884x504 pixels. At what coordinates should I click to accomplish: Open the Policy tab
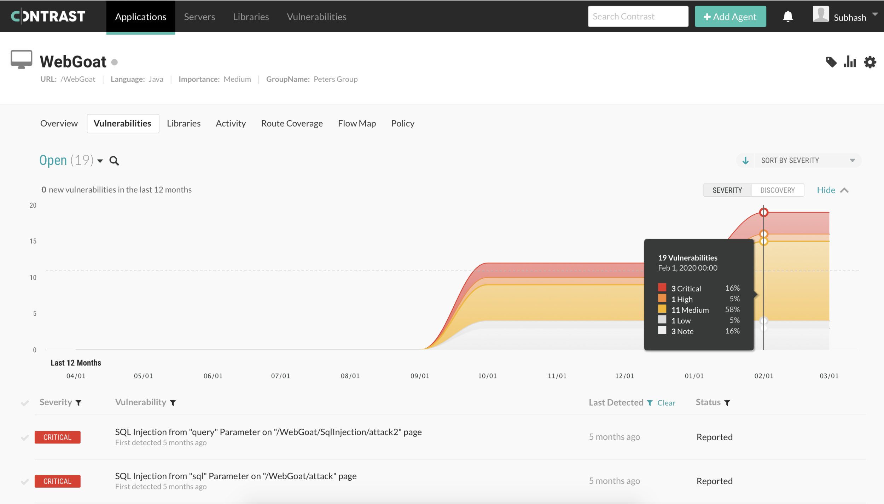[x=402, y=123]
